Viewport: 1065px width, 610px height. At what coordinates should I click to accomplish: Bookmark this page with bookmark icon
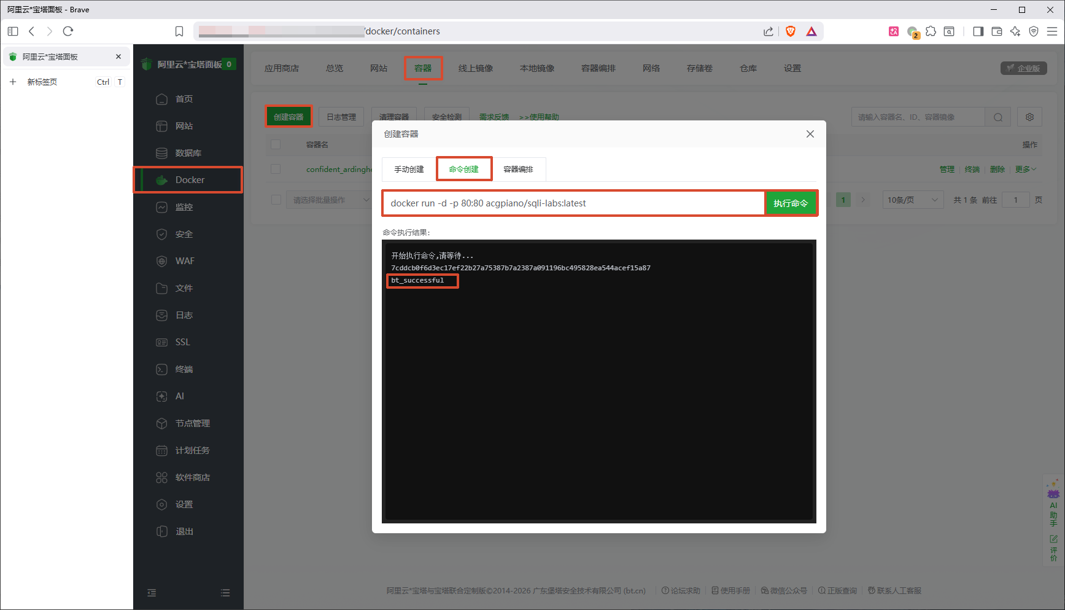pos(179,31)
